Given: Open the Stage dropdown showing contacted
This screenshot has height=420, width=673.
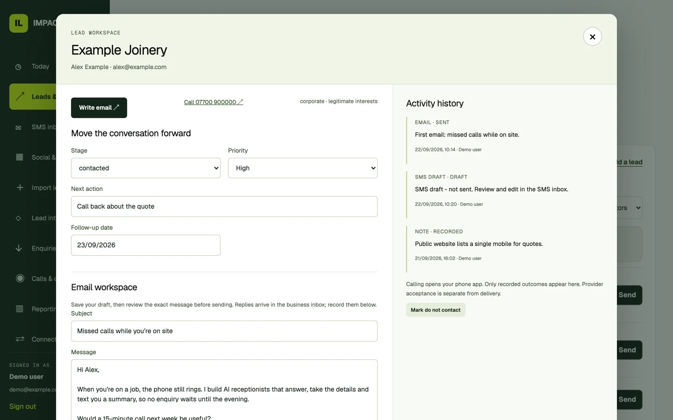Looking at the screenshot, I should click(x=146, y=168).
